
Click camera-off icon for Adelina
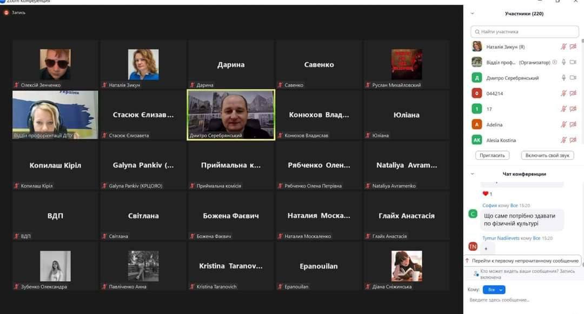pyautogui.click(x=573, y=125)
